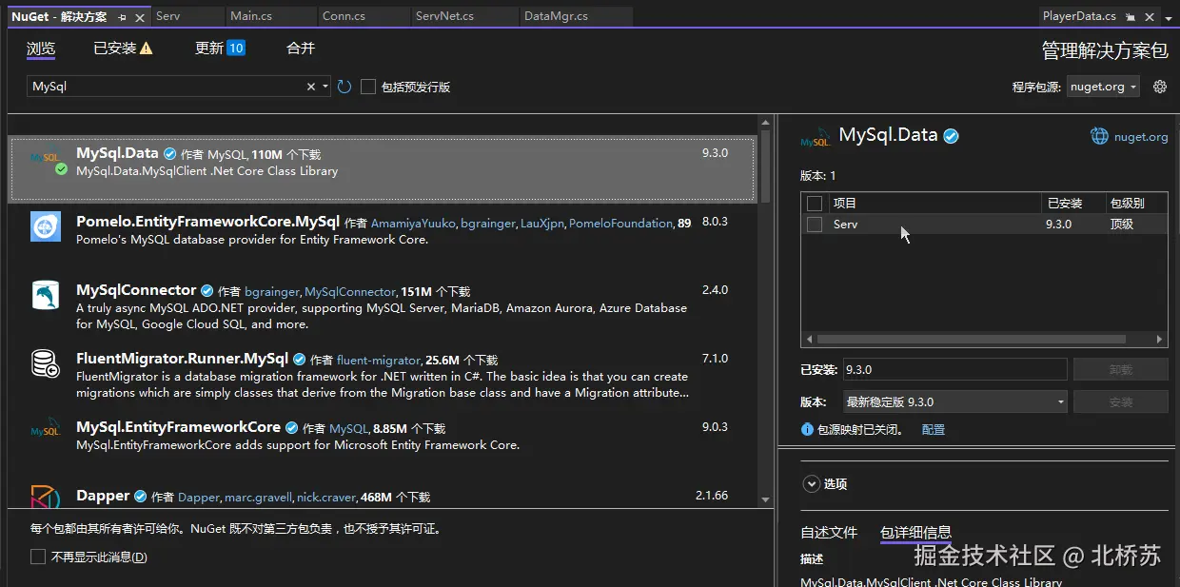Open the document tabs overflow dropdown arrow
Viewport: 1180px width, 587px height.
point(1168,17)
